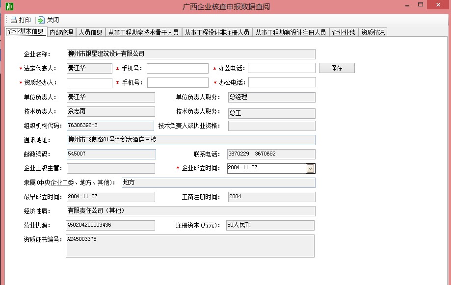Screen dimensions: 451x285
Task: Click the 法定代表人 手机号 input field
Action: 177,68
